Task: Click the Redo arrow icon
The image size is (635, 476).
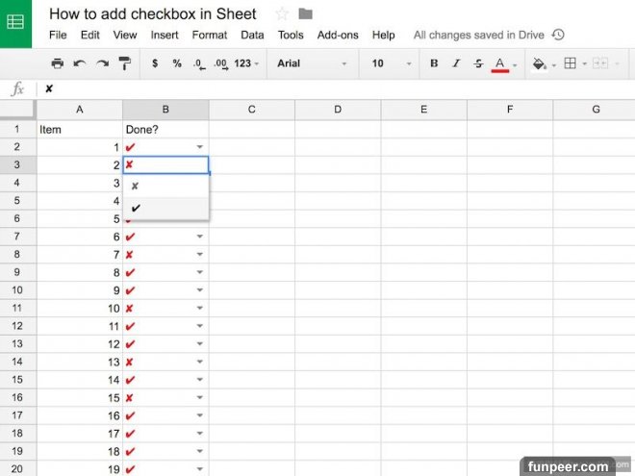Action: tap(102, 63)
